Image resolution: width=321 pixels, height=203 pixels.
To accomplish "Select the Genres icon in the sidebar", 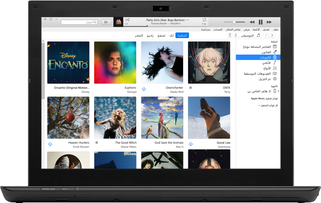I will [275, 68].
